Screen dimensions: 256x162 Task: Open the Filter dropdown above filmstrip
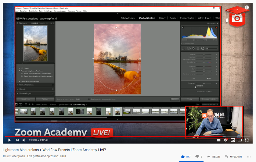(x=210, y=104)
